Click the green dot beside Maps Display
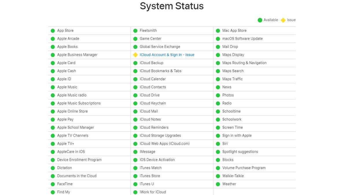Viewport: 347px width, 195px height. coord(218,55)
